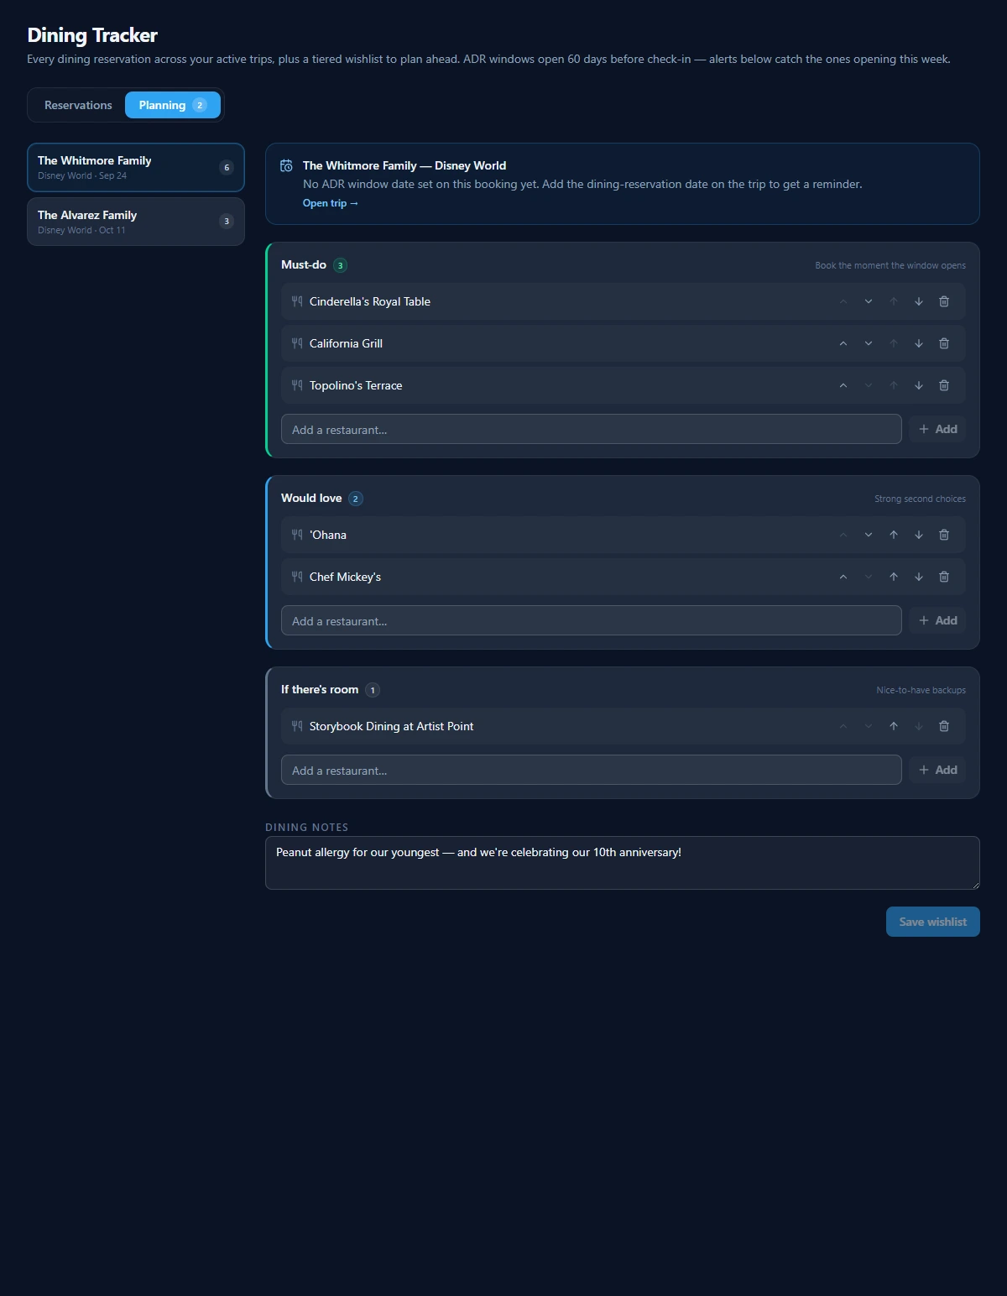Image resolution: width=1007 pixels, height=1296 pixels.
Task: Click 'Nice-to-have backups' hint text
Action: (x=921, y=690)
